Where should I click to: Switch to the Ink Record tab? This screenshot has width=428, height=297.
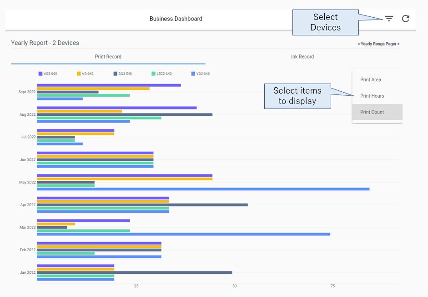coord(302,57)
